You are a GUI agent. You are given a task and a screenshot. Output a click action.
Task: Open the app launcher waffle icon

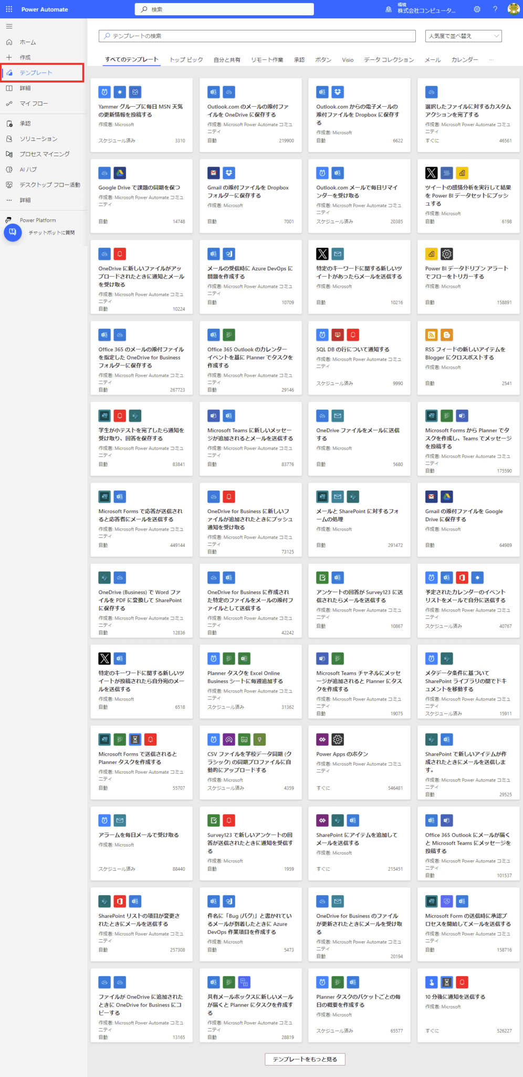[x=9, y=9]
